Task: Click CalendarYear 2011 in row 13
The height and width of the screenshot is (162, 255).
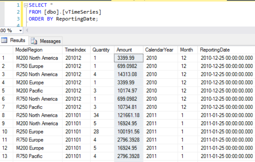Action: coord(161,156)
